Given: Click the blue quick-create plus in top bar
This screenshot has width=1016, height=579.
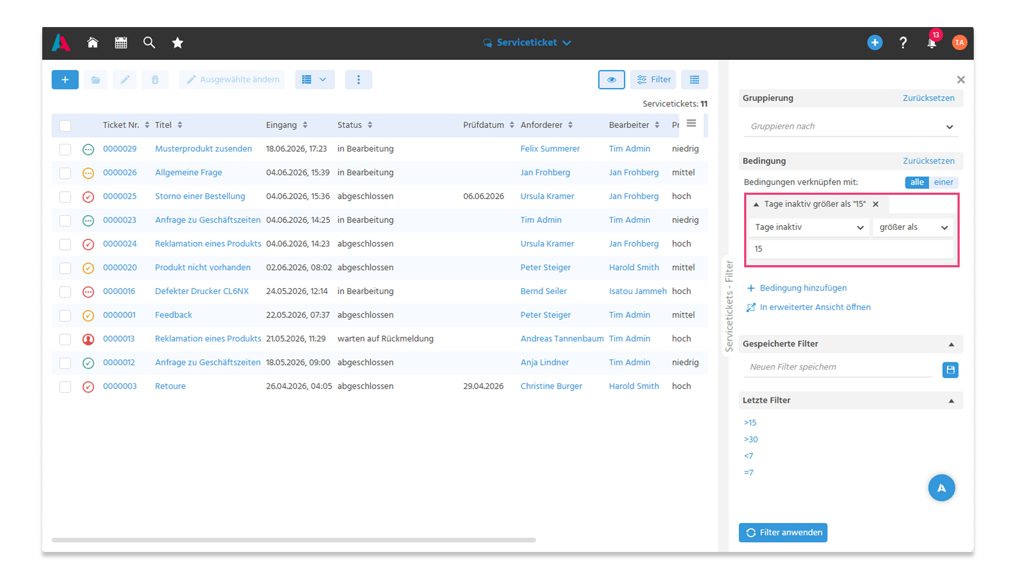Looking at the screenshot, I should coord(875,43).
